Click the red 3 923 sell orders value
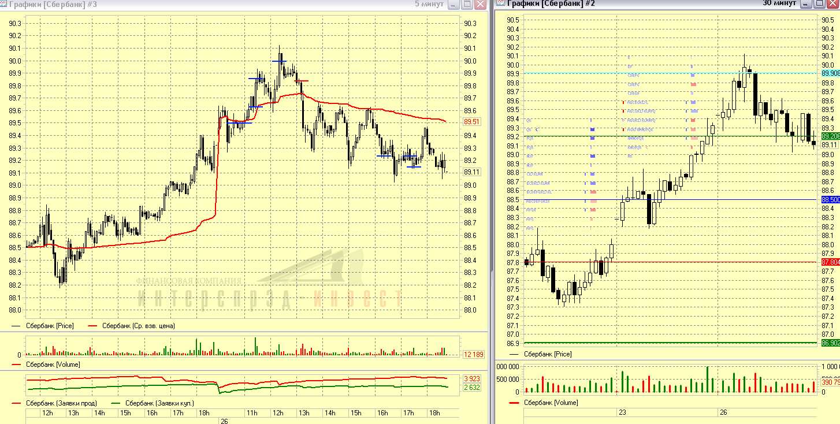 click(x=471, y=379)
